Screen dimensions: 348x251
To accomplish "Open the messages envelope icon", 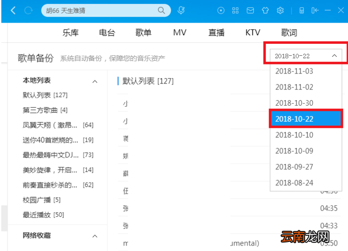I will pyautogui.click(x=250, y=11).
